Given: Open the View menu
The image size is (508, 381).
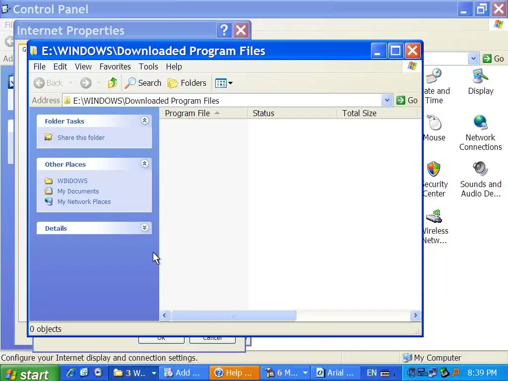Looking at the screenshot, I should [x=83, y=66].
